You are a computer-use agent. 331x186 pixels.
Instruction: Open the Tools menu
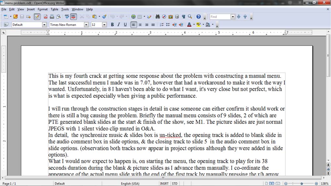[x=65, y=9]
